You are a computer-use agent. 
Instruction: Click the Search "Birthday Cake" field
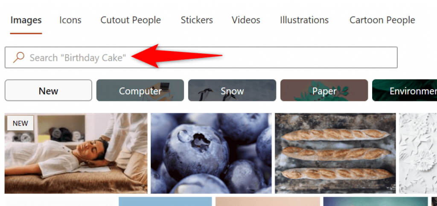[201, 57]
